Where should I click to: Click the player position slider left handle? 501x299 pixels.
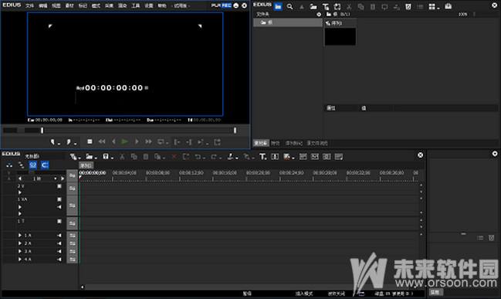pos(42,130)
